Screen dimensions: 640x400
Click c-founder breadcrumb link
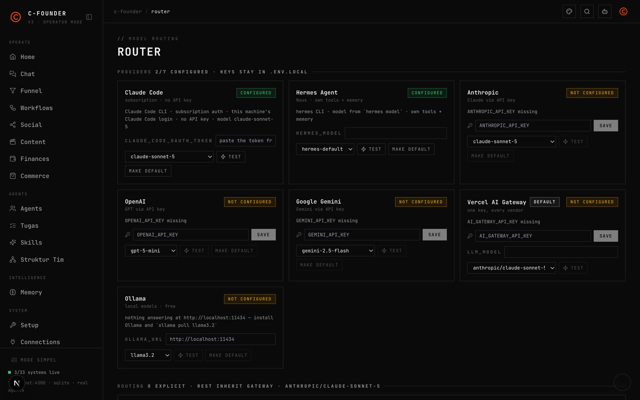point(128,12)
